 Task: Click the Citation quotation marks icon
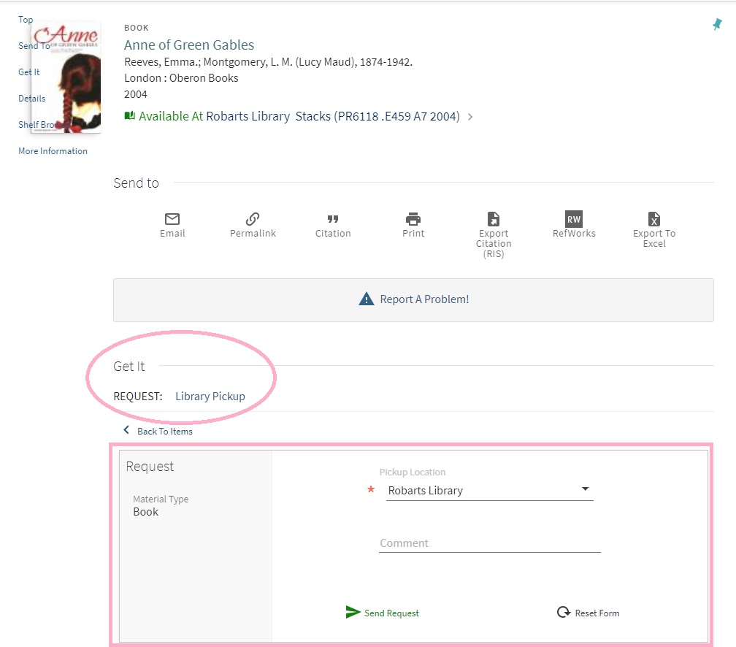click(x=333, y=219)
